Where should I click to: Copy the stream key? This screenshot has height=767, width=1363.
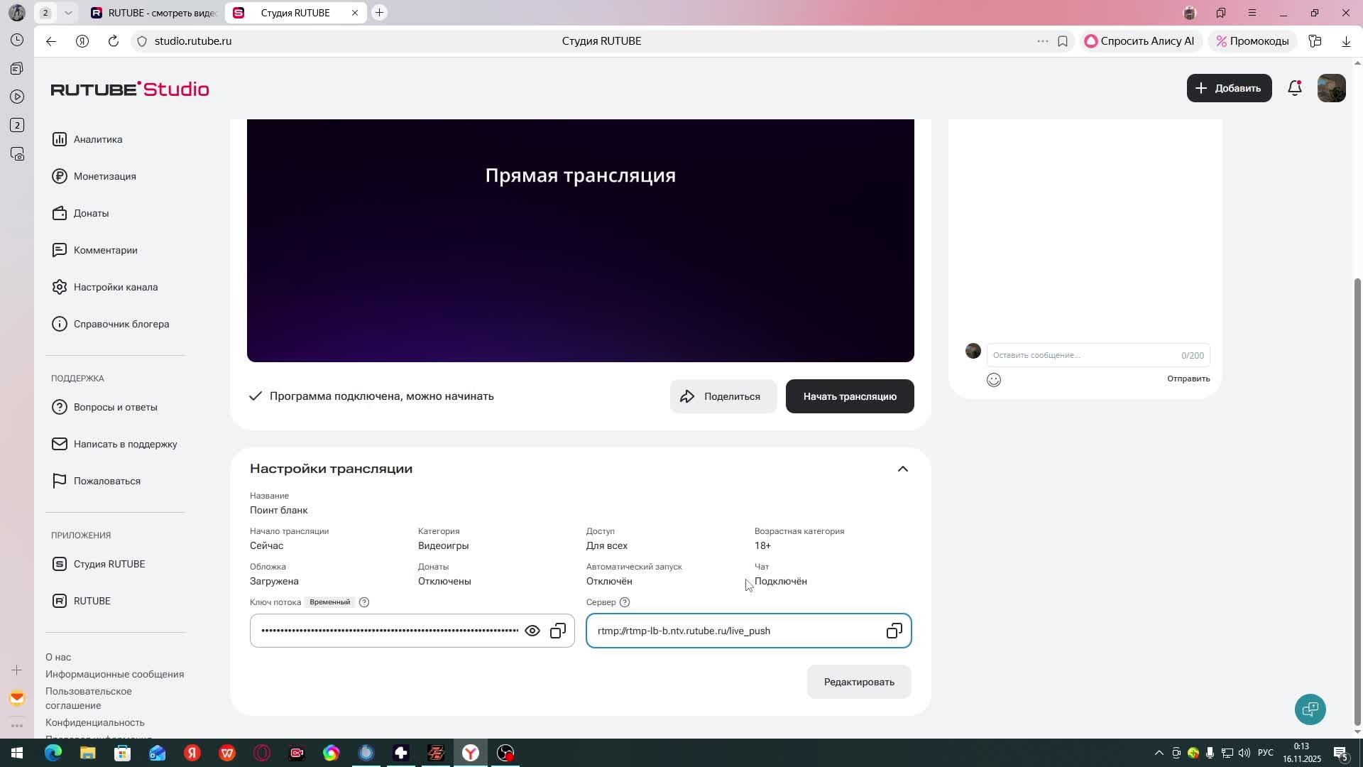click(x=558, y=631)
